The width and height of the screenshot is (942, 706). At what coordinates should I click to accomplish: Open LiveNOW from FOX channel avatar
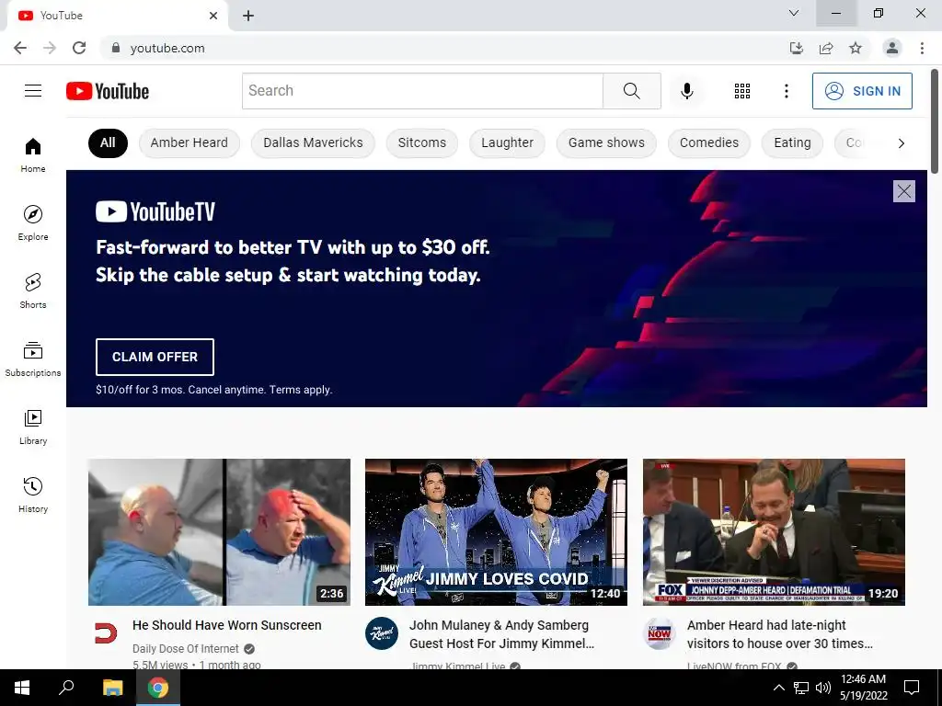(x=659, y=633)
